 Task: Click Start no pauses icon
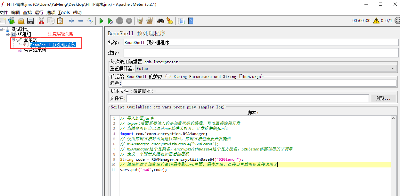tap(110, 21)
